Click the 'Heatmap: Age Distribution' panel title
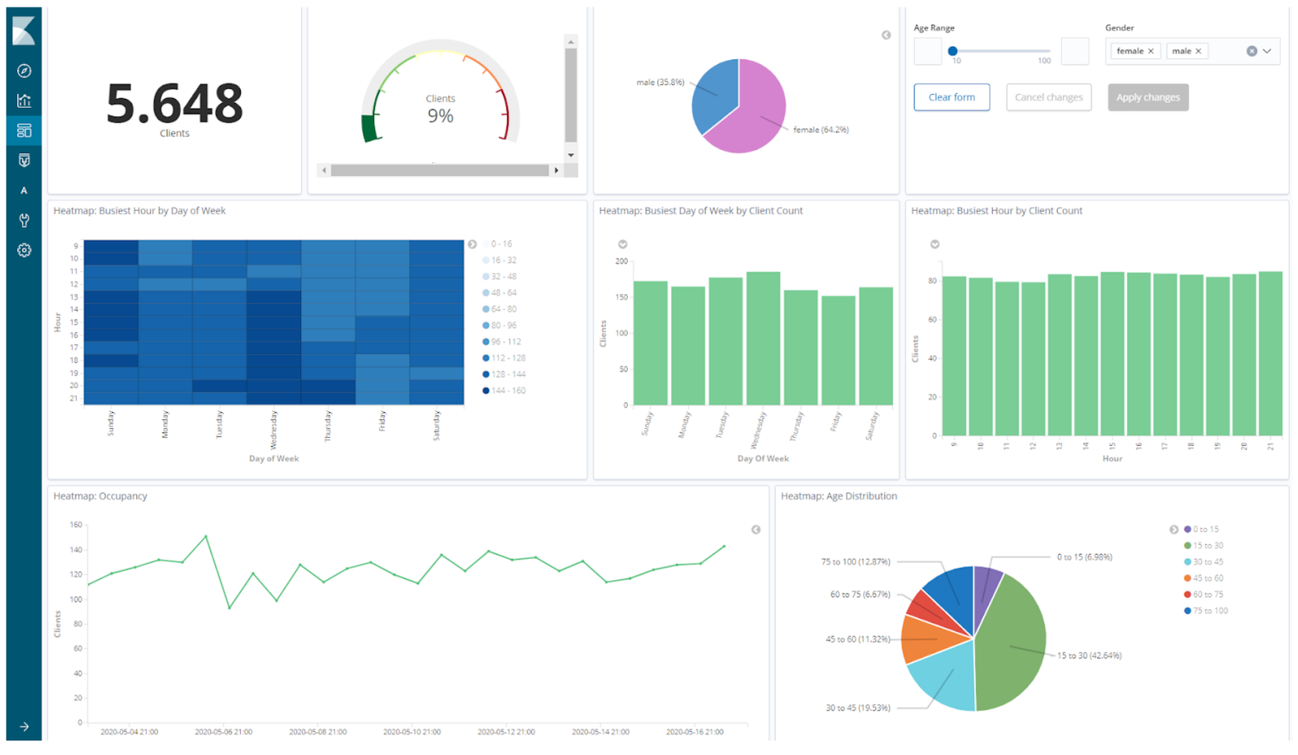The image size is (1298, 755). point(839,496)
